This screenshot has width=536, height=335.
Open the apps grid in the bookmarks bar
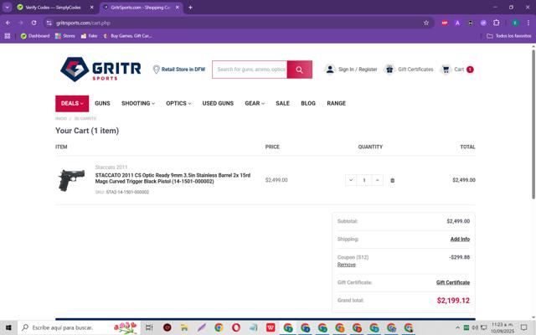pyautogui.click(x=8, y=36)
